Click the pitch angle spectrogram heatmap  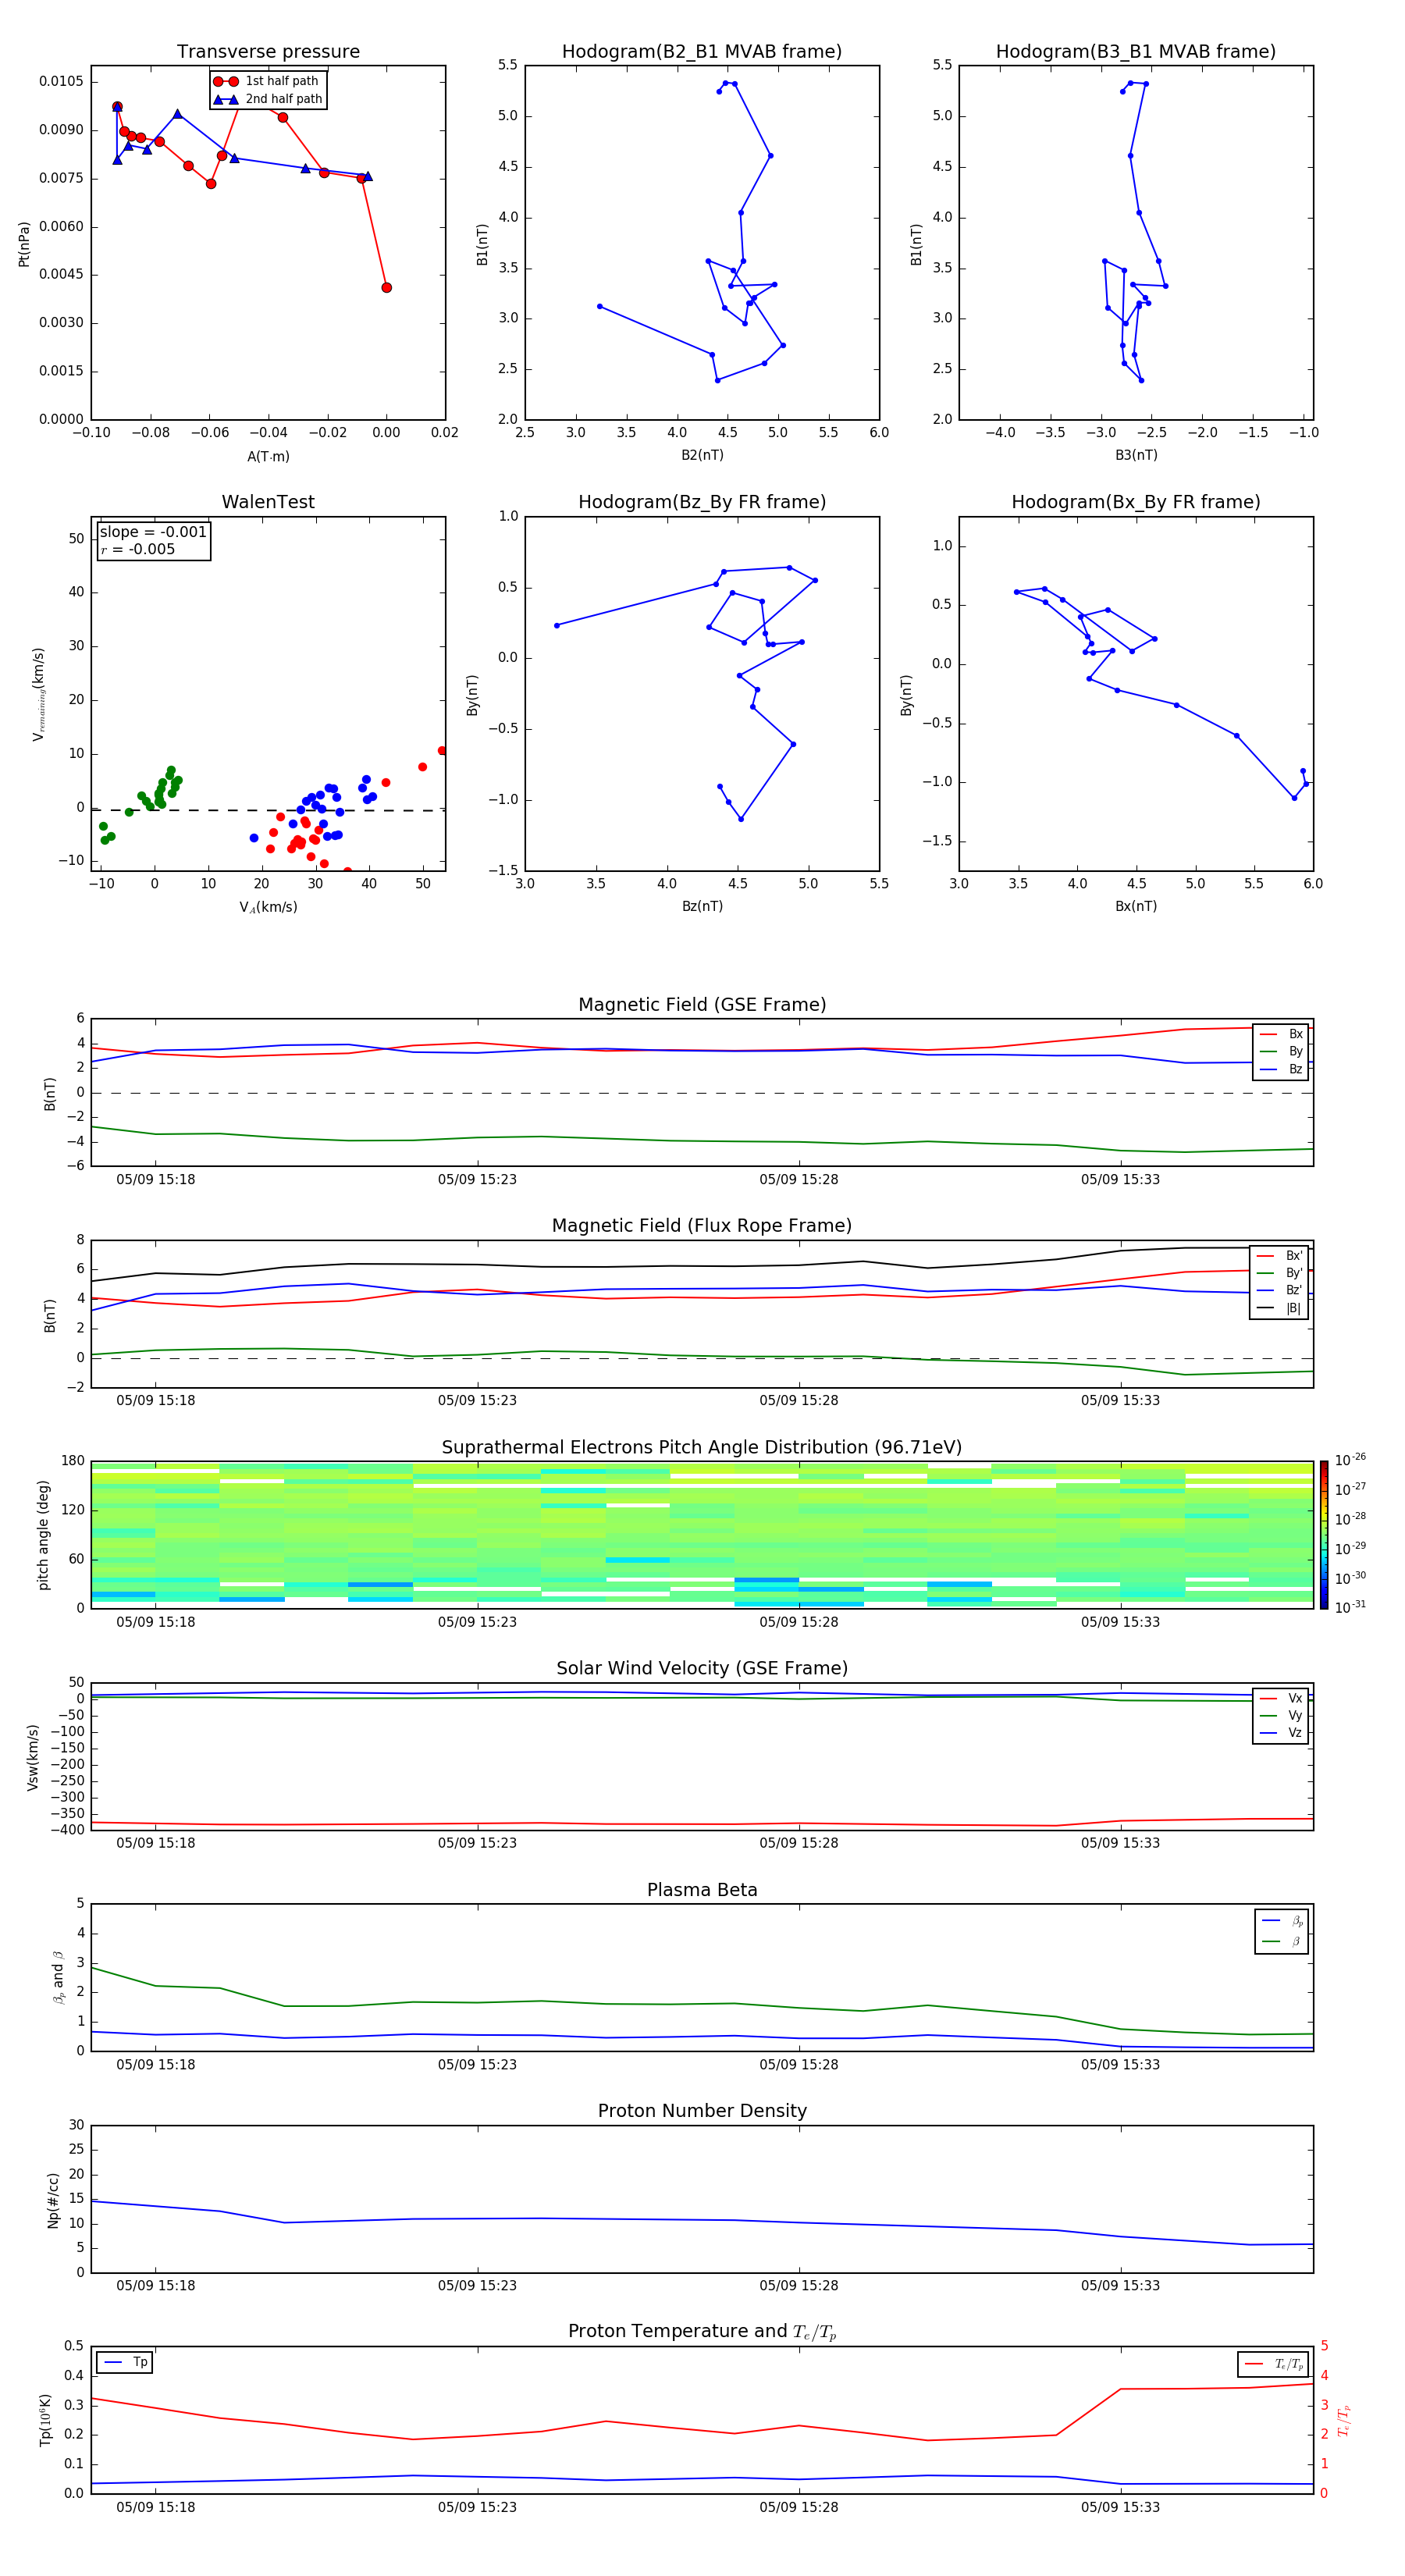point(702,1535)
